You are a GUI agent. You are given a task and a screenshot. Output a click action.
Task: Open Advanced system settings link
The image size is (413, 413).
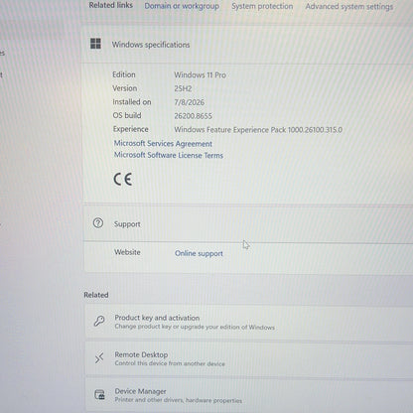(349, 7)
